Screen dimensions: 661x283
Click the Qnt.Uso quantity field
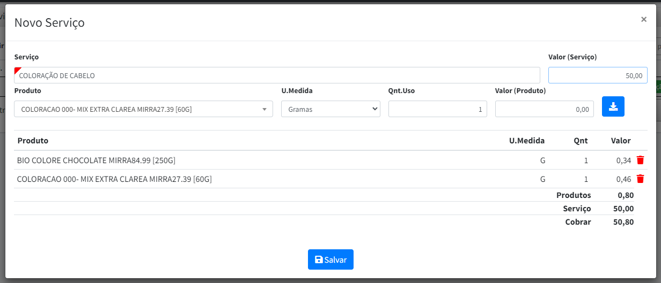pos(437,109)
